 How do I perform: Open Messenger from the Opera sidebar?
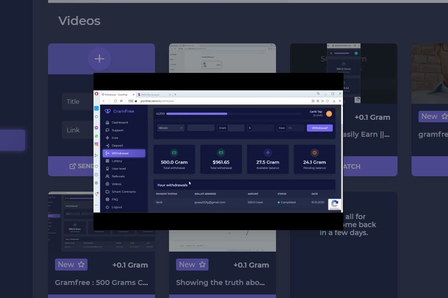pos(96,128)
